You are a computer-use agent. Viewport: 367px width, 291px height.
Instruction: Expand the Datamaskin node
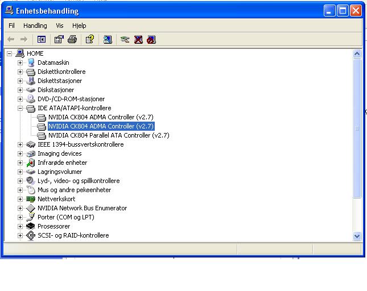(20, 63)
